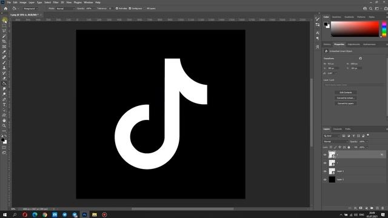Open the Paragraph collapsed panel icon

[318, 38]
